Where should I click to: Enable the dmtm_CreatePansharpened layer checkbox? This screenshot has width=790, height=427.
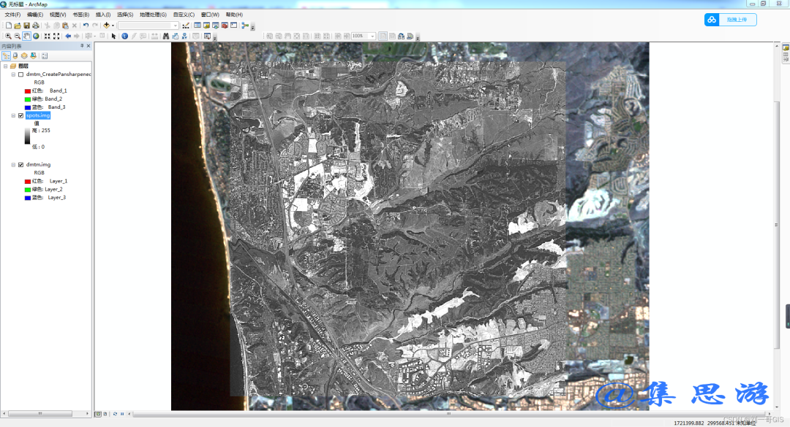pos(20,74)
